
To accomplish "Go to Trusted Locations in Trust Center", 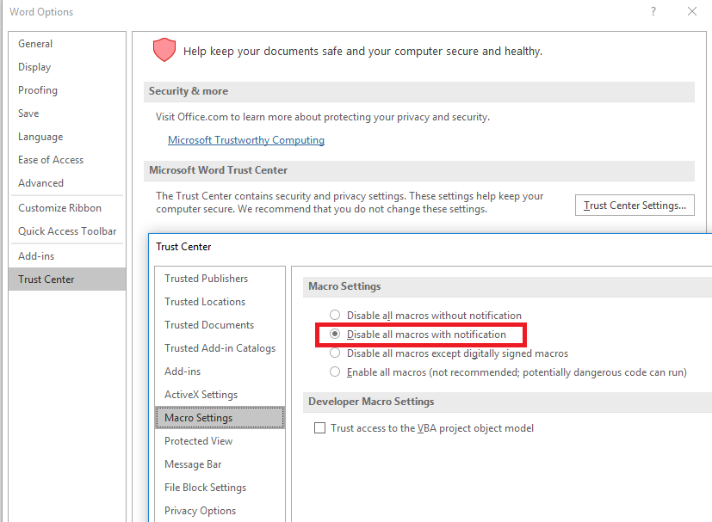I will click(205, 302).
